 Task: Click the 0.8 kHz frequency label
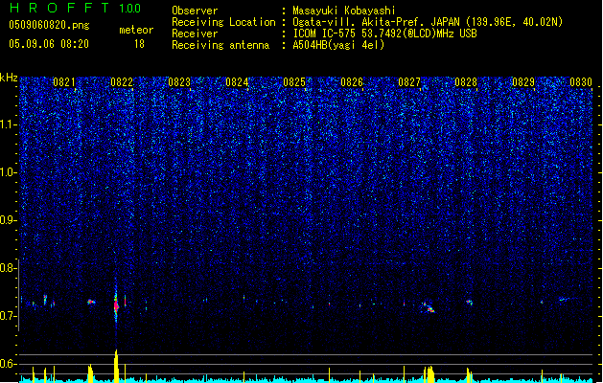9,268
